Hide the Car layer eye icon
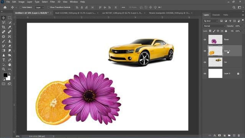 tap(205, 62)
